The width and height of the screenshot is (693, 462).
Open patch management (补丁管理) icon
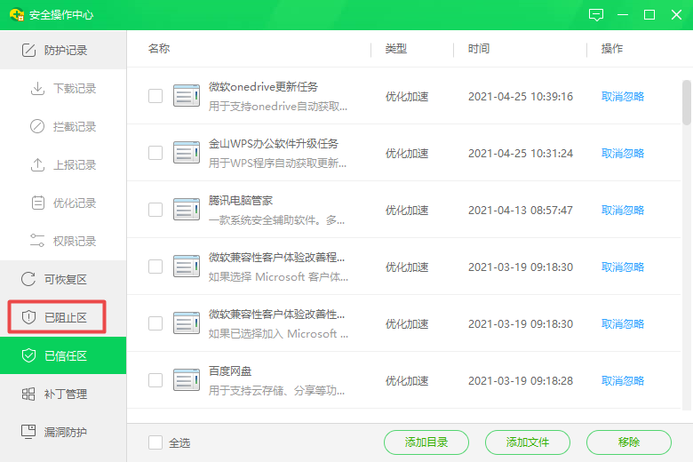click(x=28, y=394)
